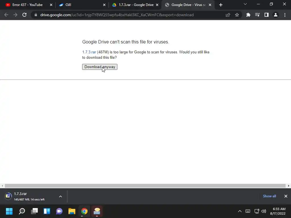Close the Google Drive - Virus scan tab
Screen dimensions: 291x218
(x=210, y=5)
